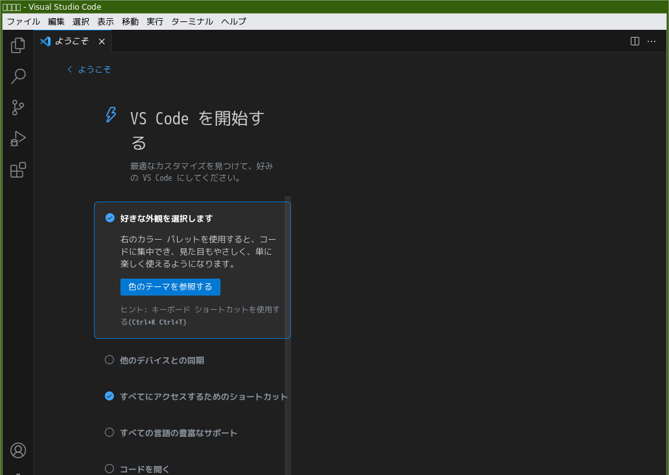Screen dimensions: 669x475
Task: Open the 表示 menu
Action: coord(106,21)
